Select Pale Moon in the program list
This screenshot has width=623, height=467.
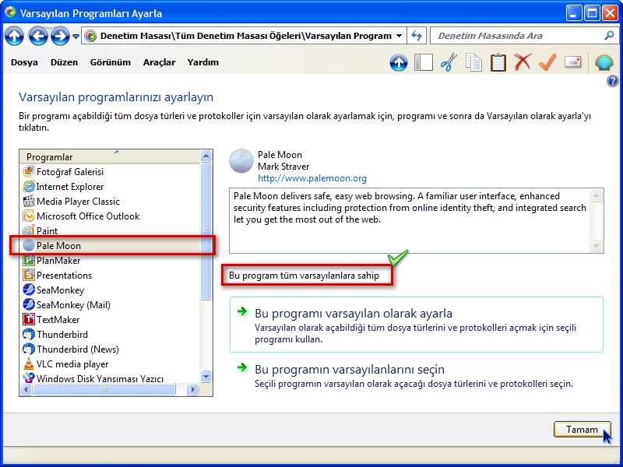coord(110,245)
